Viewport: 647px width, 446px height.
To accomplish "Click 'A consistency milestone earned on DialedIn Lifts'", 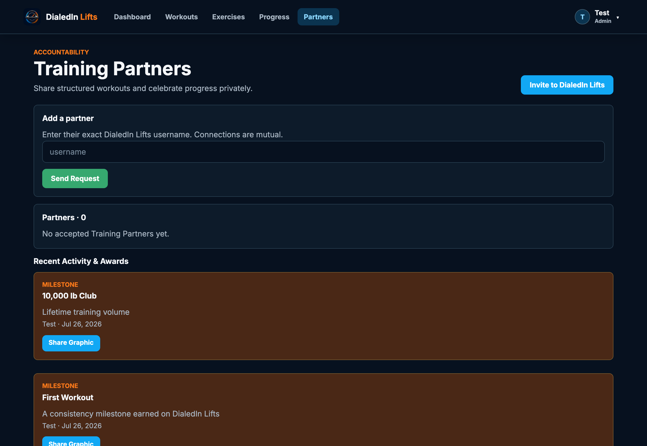I will (x=131, y=414).
